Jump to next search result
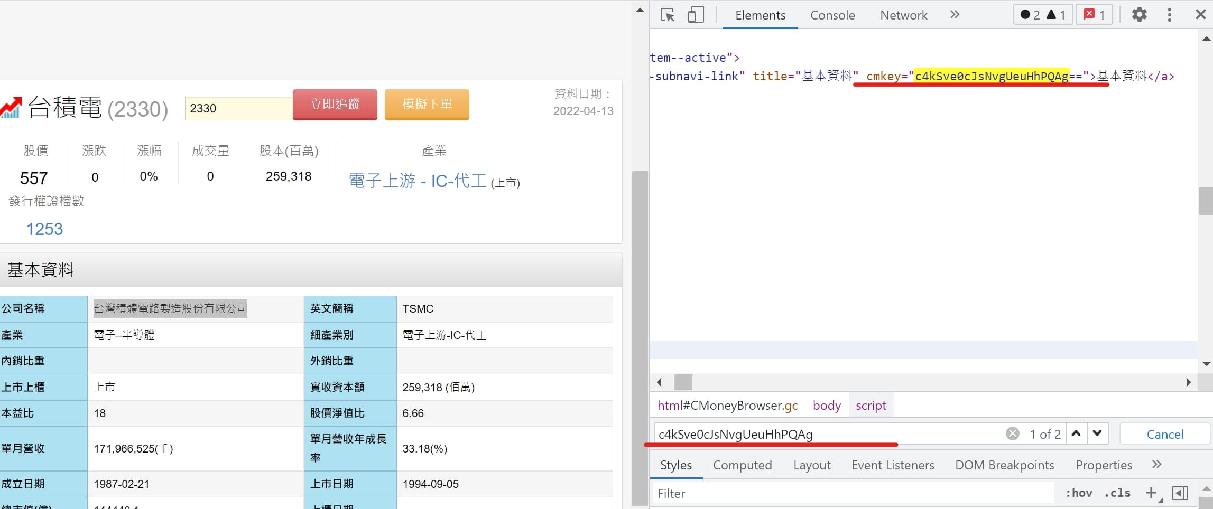Screen dimensions: 1213x509 pyautogui.click(x=1097, y=433)
